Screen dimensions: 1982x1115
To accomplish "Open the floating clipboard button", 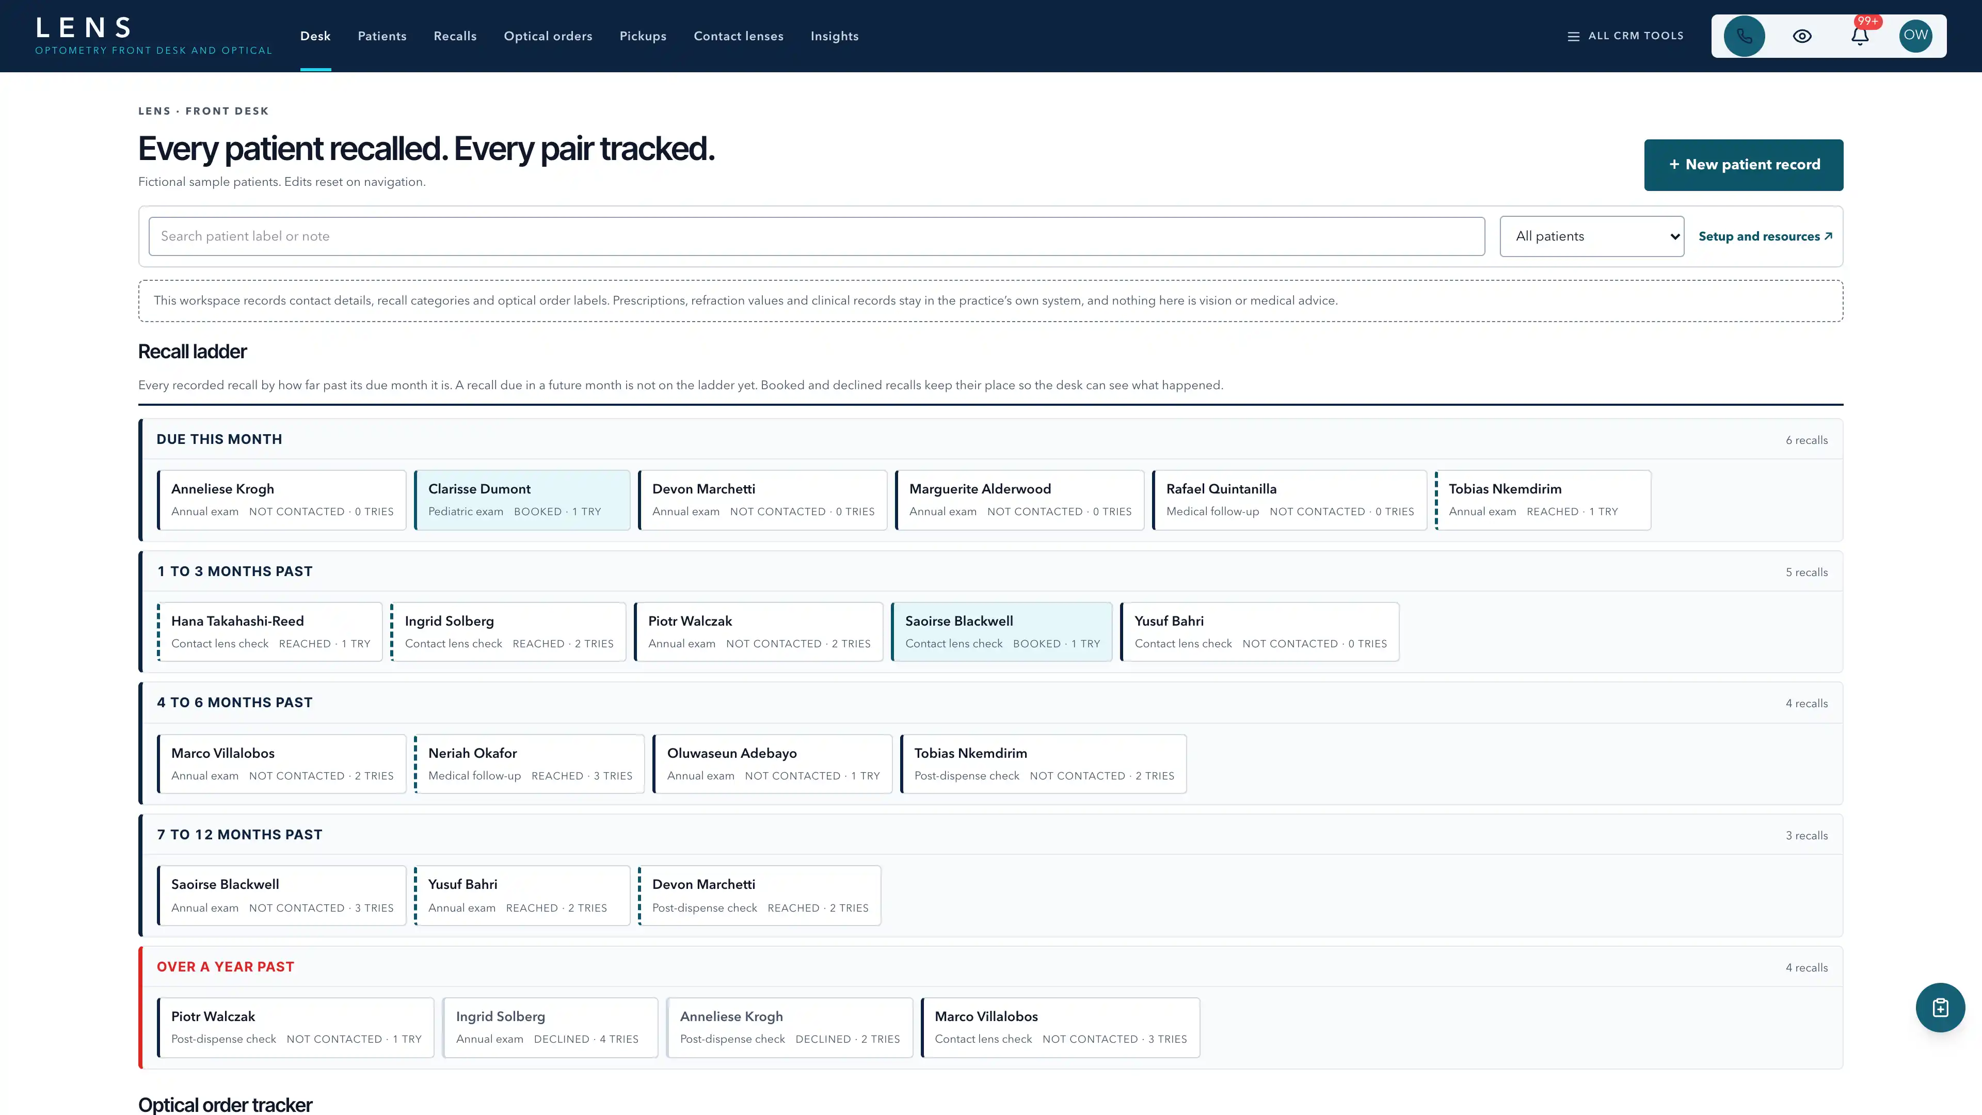I will pos(1941,1007).
